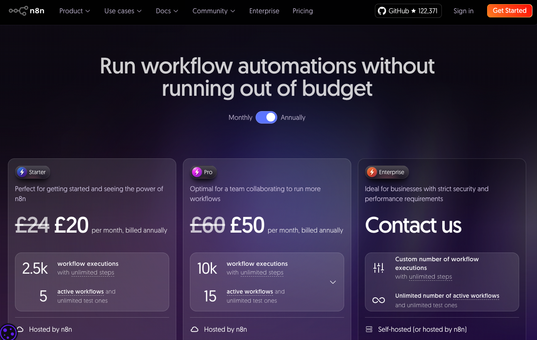The image size is (537, 340).
Task: Open the cookie settings round icon
Action: tap(8, 332)
